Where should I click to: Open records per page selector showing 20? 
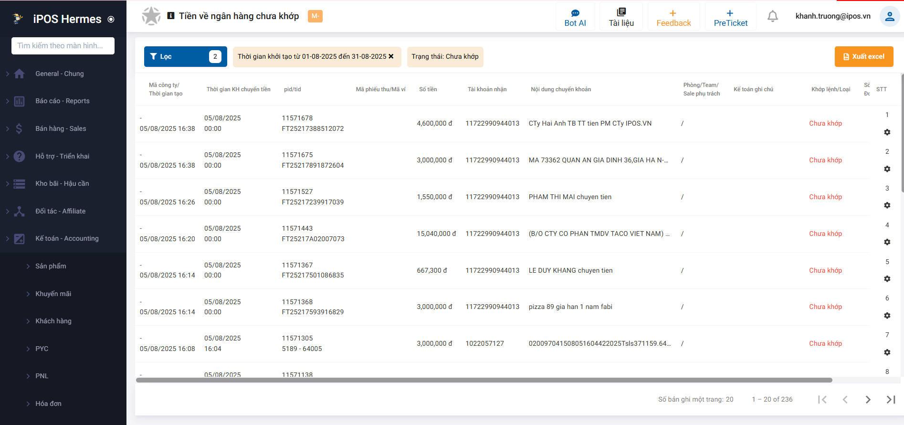[729, 400]
